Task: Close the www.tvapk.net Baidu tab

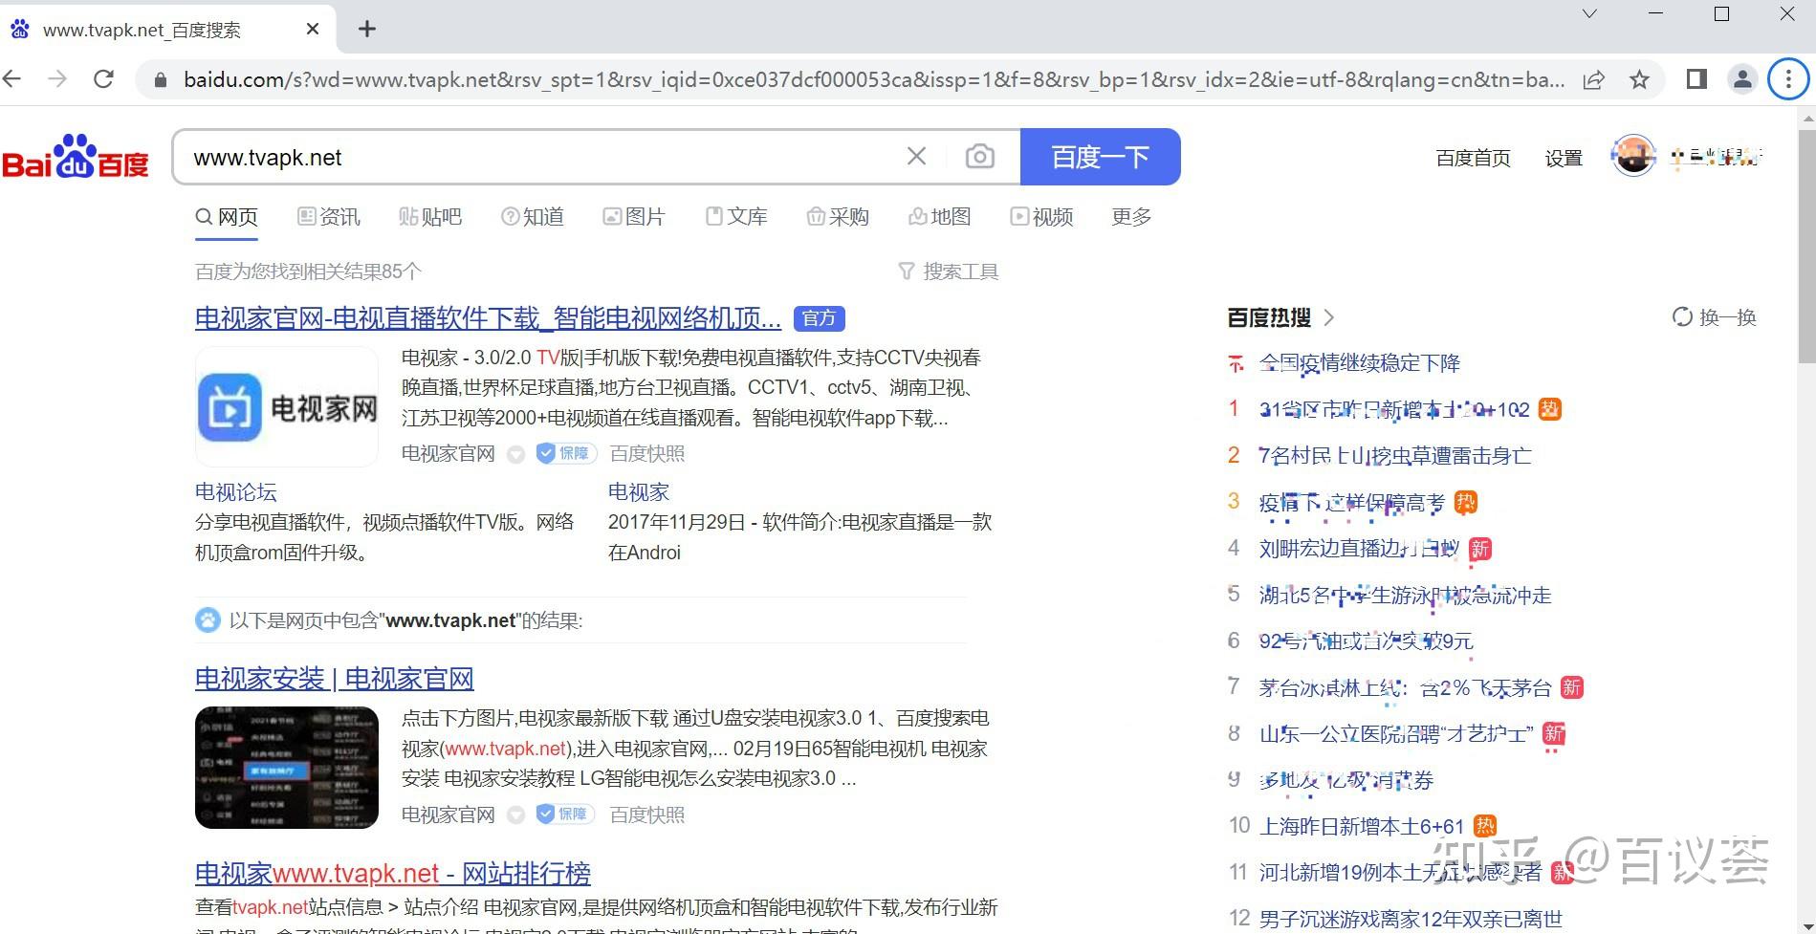Action: click(313, 29)
